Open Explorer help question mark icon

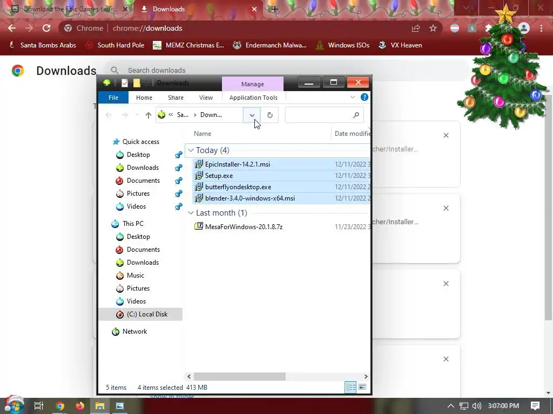[x=365, y=97]
